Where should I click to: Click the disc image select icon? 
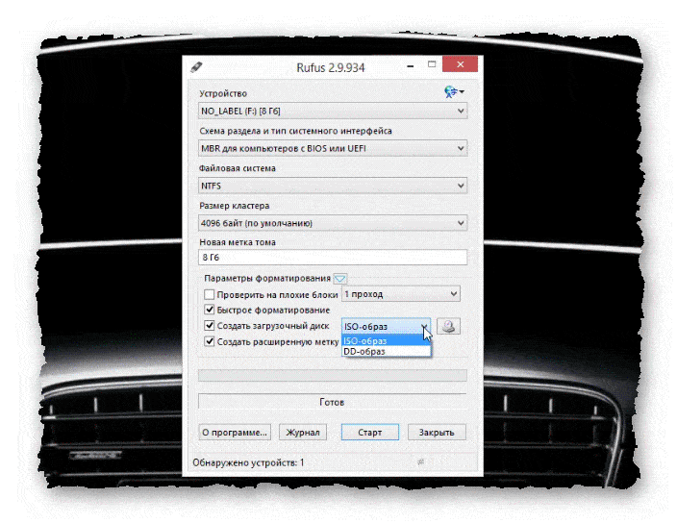pos(448,326)
